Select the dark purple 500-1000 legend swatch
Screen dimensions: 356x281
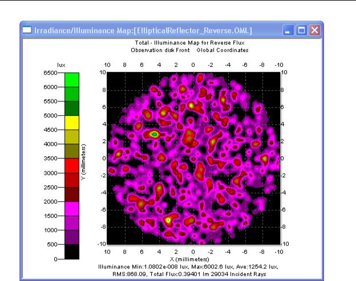click(72, 237)
